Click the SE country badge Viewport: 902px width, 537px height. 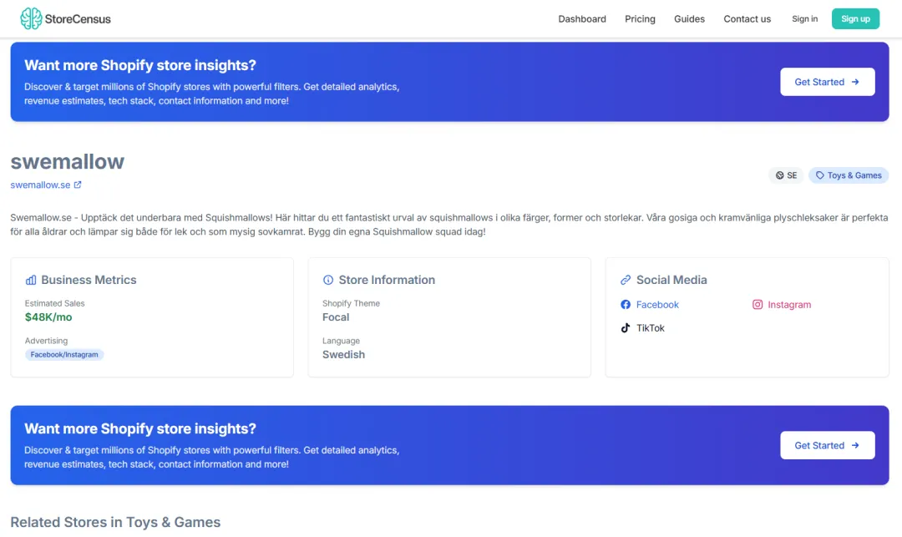[786, 175]
